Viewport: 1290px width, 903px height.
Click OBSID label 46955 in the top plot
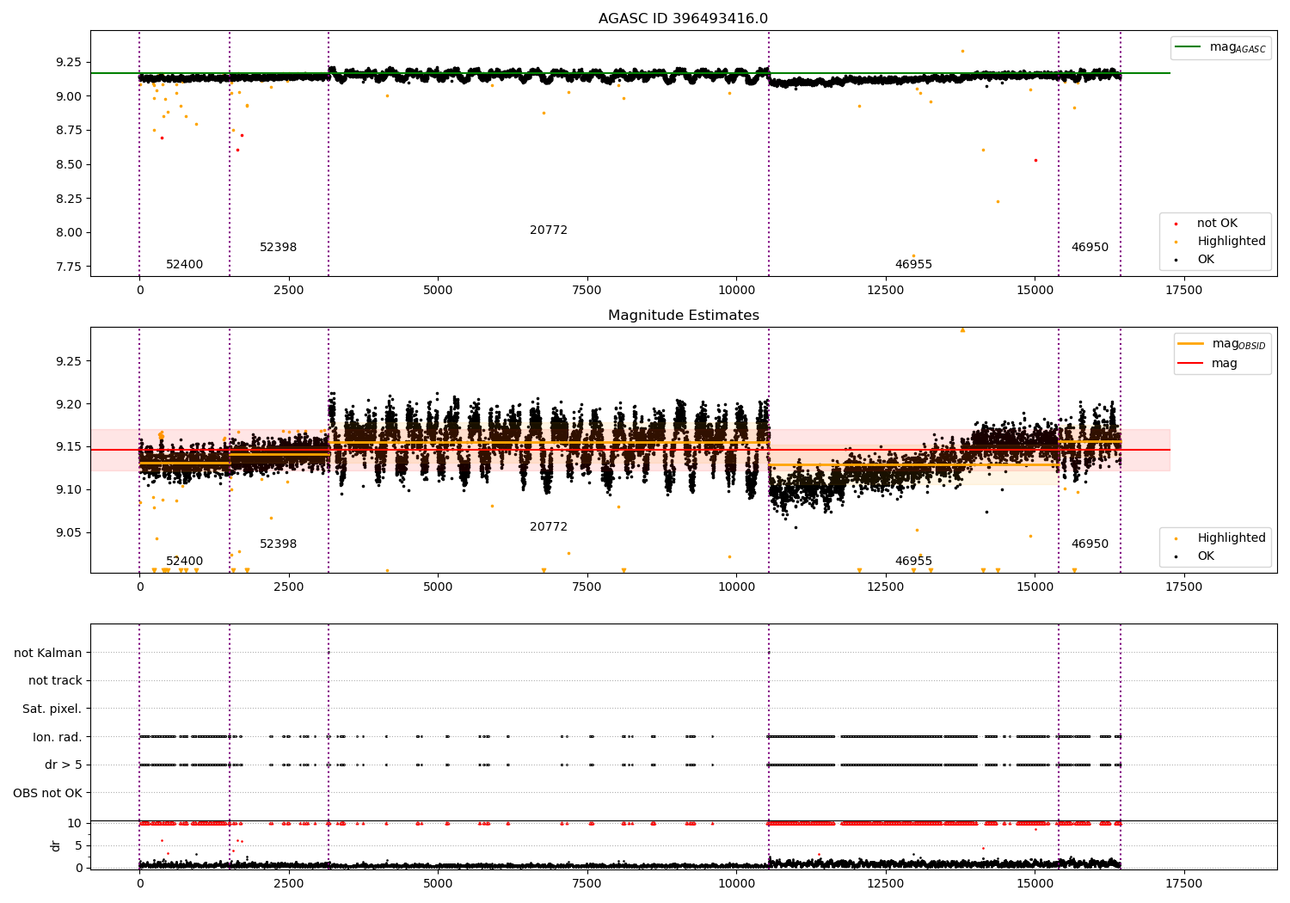pyautogui.click(x=913, y=265)
